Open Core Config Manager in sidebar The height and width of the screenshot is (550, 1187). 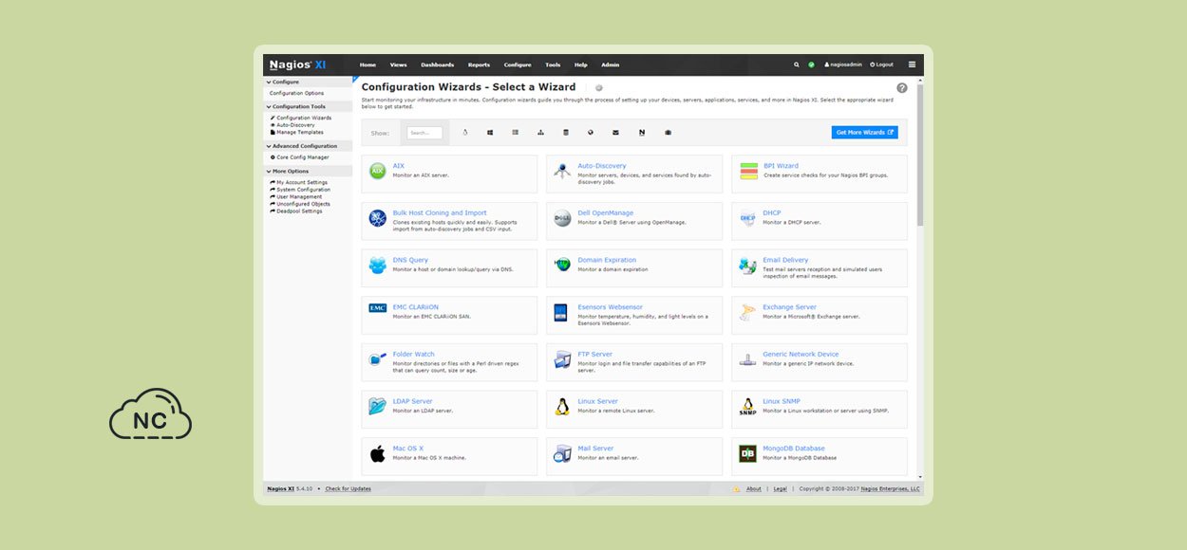click(x=300, y=157)
